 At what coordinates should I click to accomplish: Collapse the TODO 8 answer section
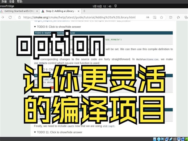(57, 27)
